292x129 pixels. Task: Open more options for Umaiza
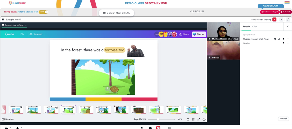coord(288,43)
